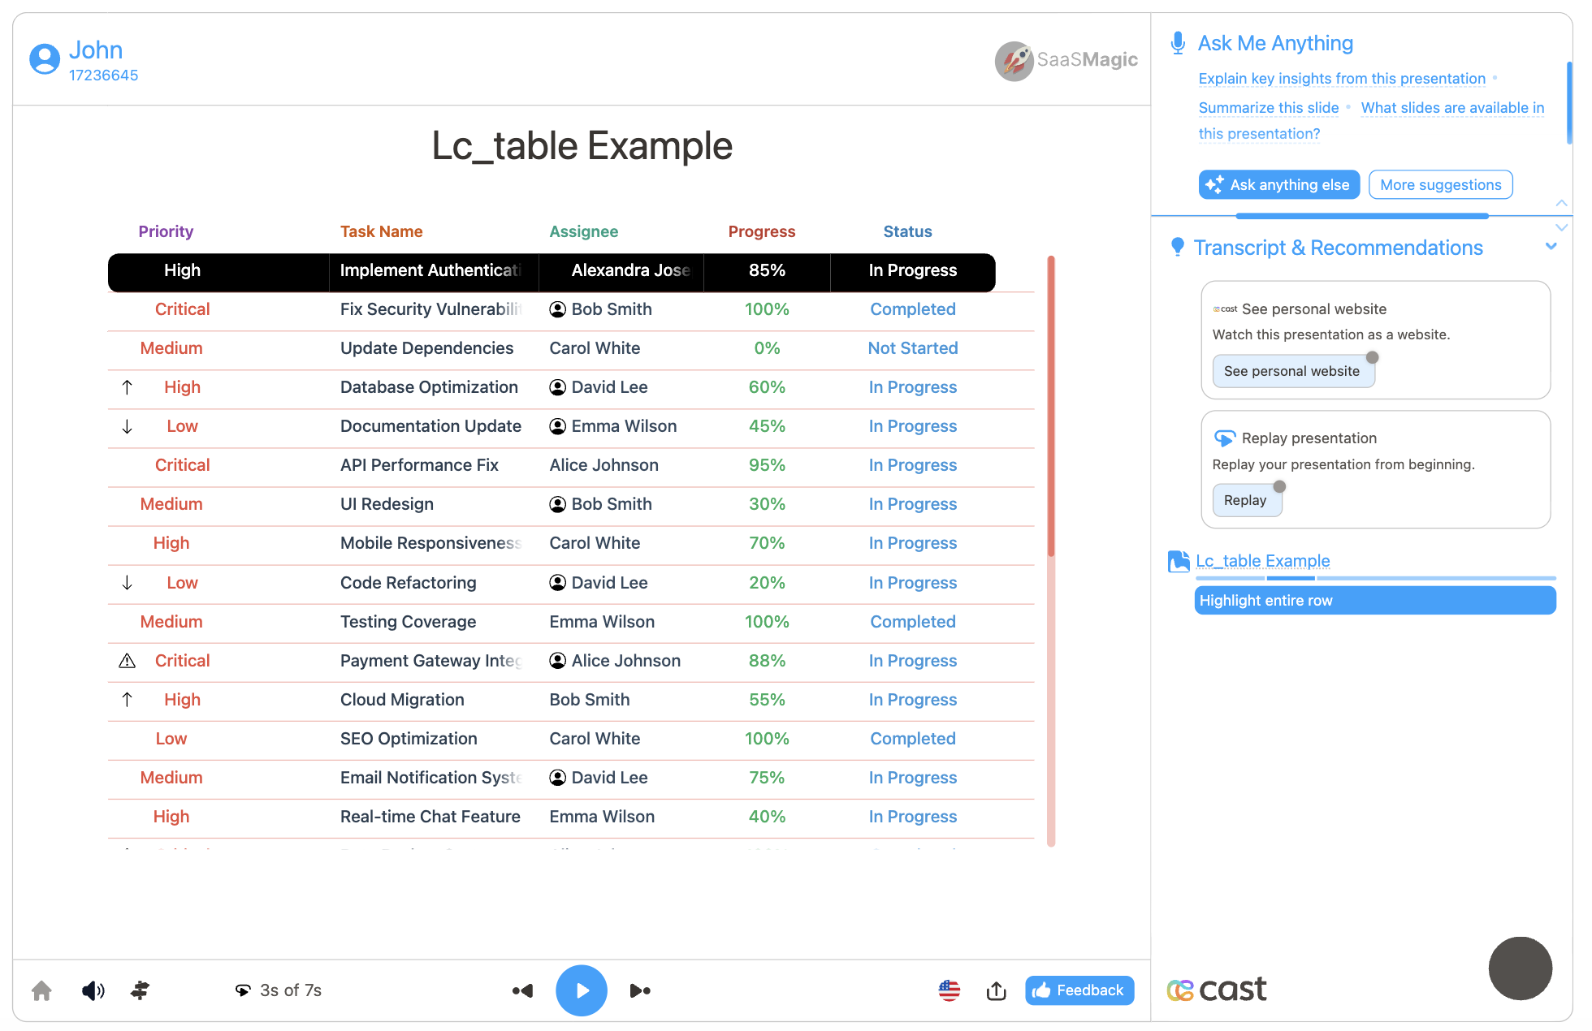Collapse Transcript & Recommendations section chevron
The height and width of the screenshot is (1031, 1592).
(1551, 247)
